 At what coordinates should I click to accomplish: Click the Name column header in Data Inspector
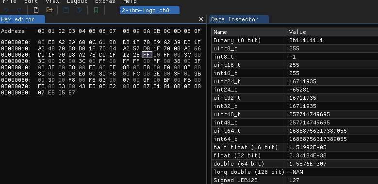point(249,32)
